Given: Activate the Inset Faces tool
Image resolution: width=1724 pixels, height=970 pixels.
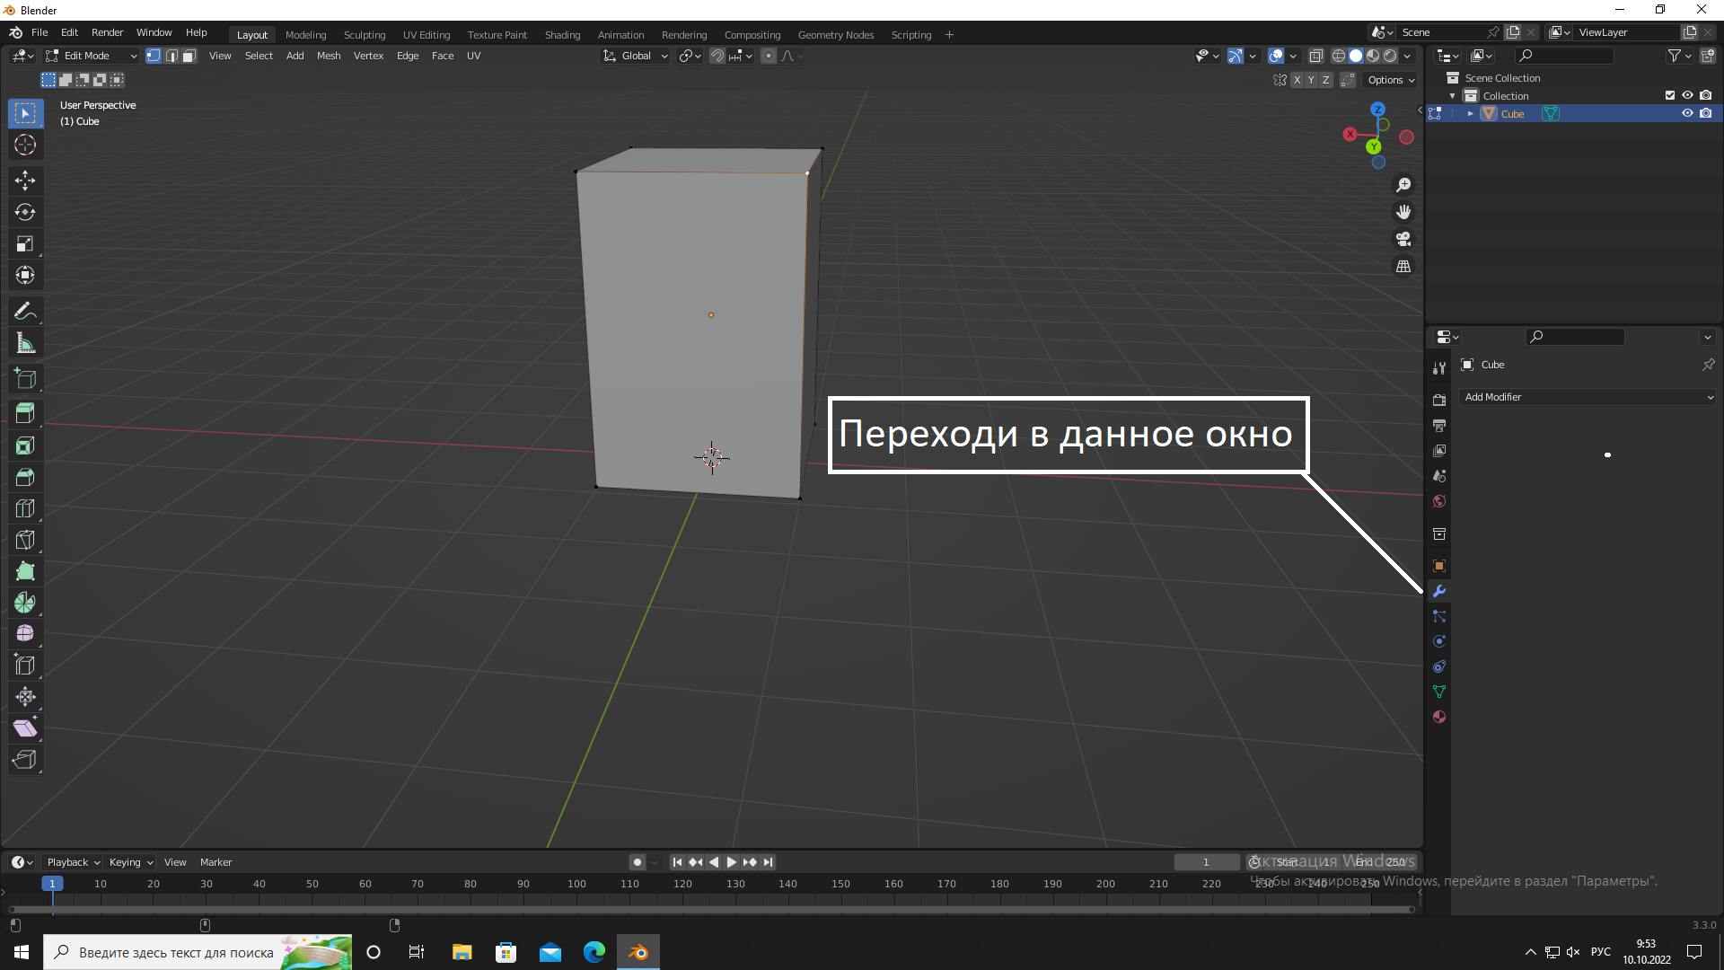Looking at the screenshot, I should (x=25, y=445).
